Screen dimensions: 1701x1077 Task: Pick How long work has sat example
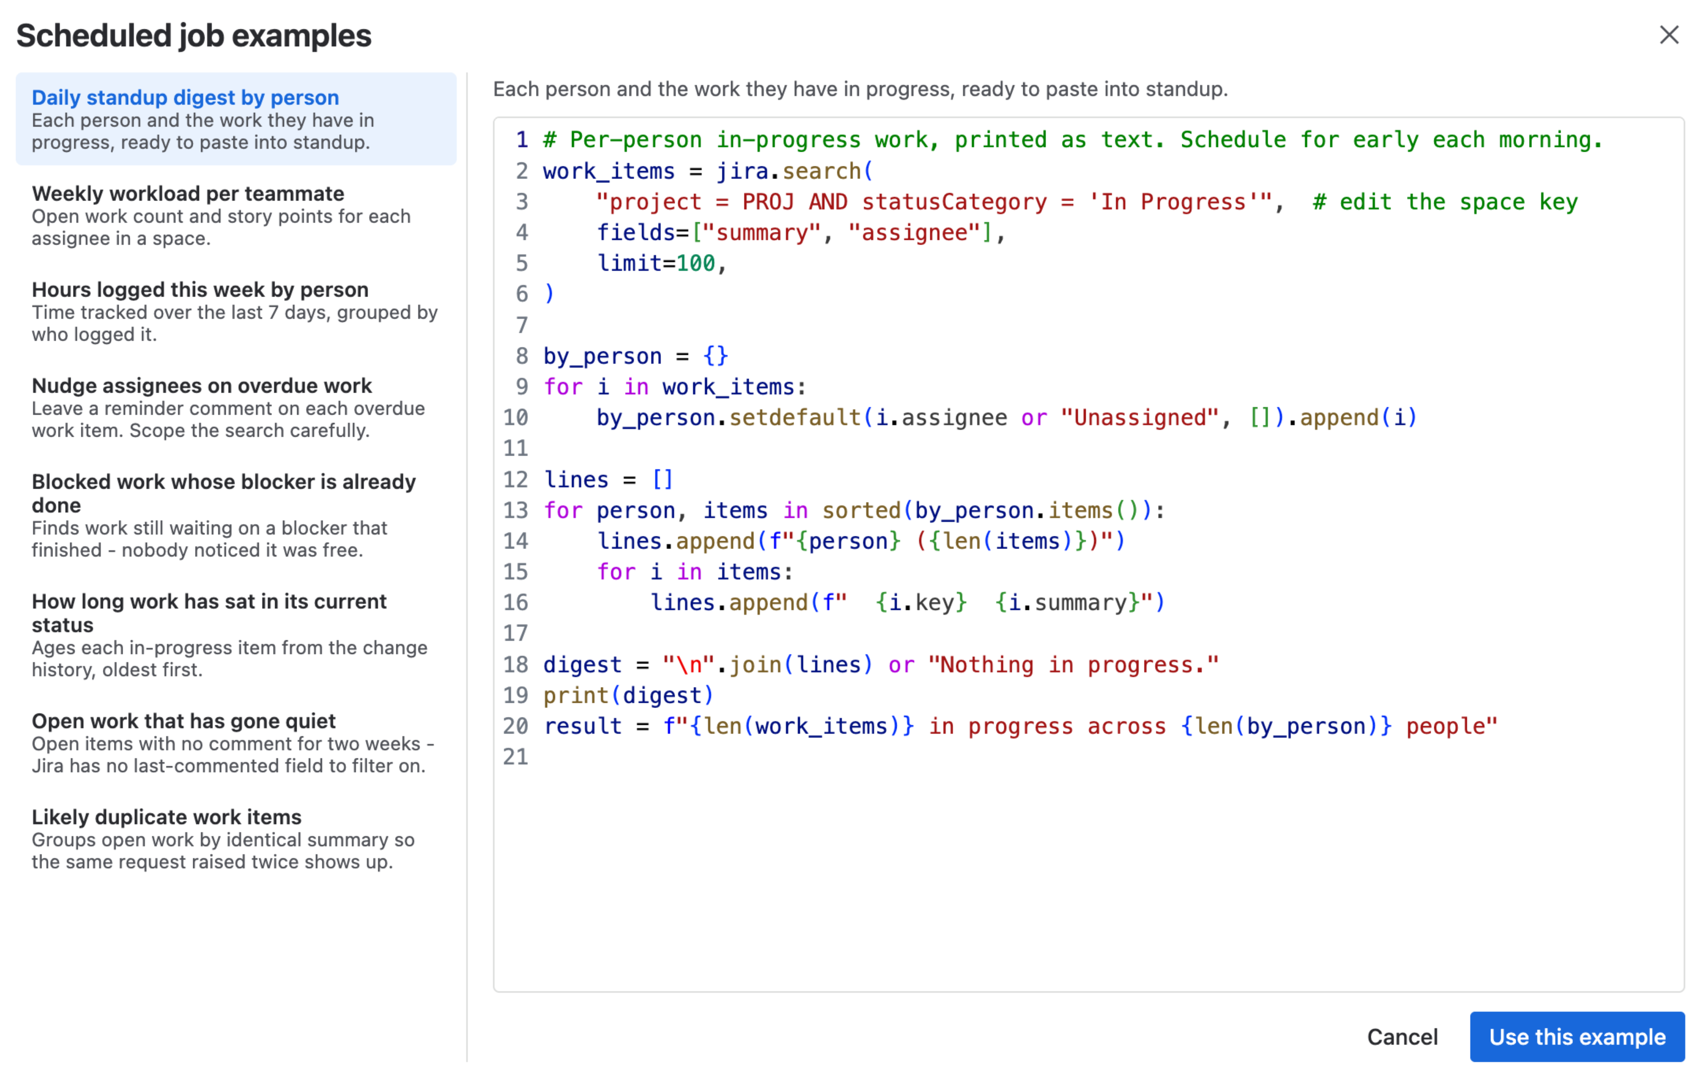(236, 635)
